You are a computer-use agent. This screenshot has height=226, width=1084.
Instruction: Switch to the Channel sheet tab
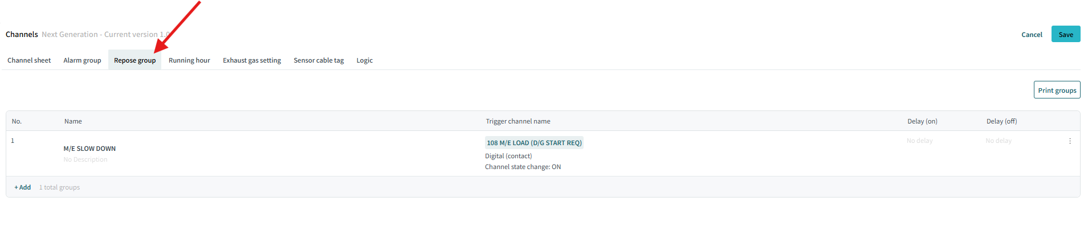point(29,60)
